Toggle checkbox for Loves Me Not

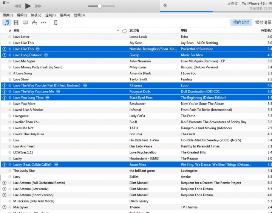click(10, 128)
